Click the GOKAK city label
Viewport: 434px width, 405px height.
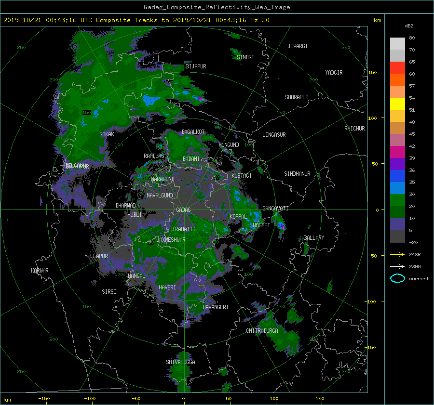pos(107,134)
